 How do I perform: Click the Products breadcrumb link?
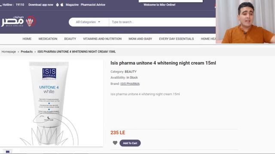point(27,52)
